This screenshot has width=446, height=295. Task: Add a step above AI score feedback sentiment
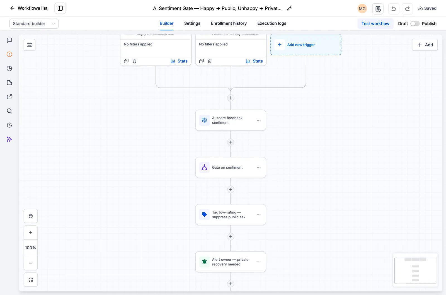tap(231, 98)
